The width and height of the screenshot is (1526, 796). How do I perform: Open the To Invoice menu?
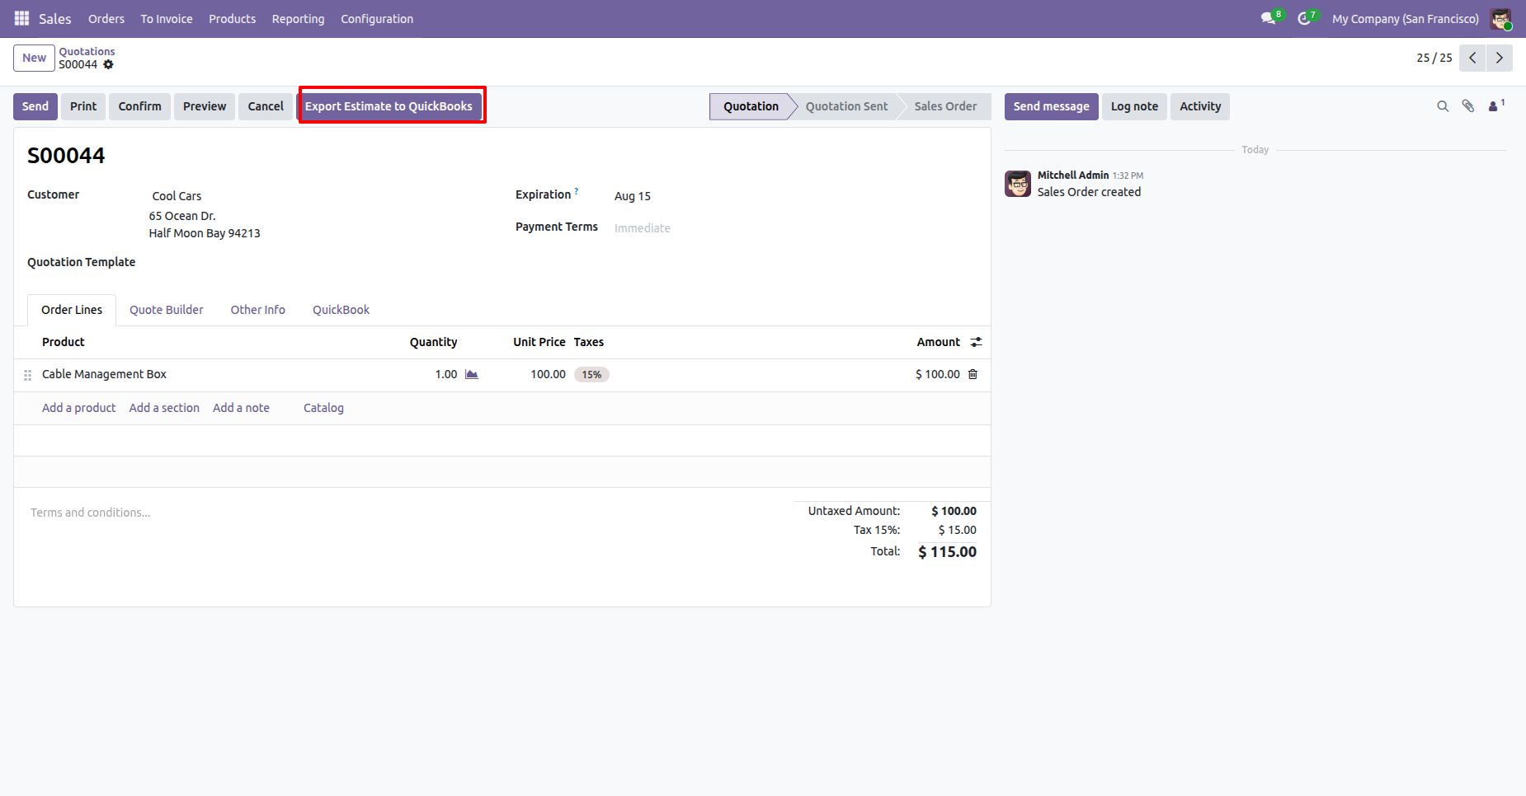pos(167,18)
